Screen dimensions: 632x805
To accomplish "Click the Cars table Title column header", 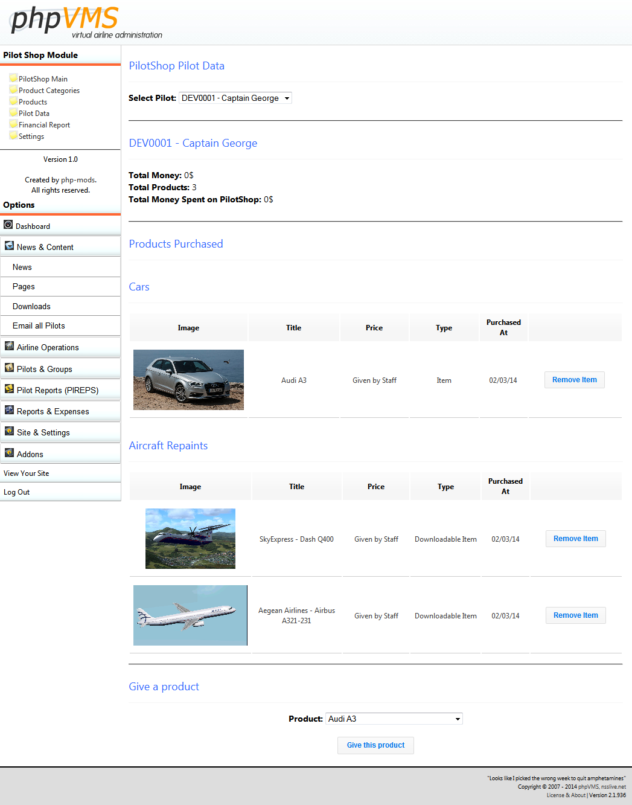I will pyautogui.click(x=294, y=328).
